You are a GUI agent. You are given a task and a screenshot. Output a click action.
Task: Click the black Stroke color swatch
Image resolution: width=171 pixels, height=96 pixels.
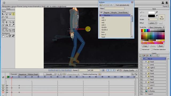[151, 16]
